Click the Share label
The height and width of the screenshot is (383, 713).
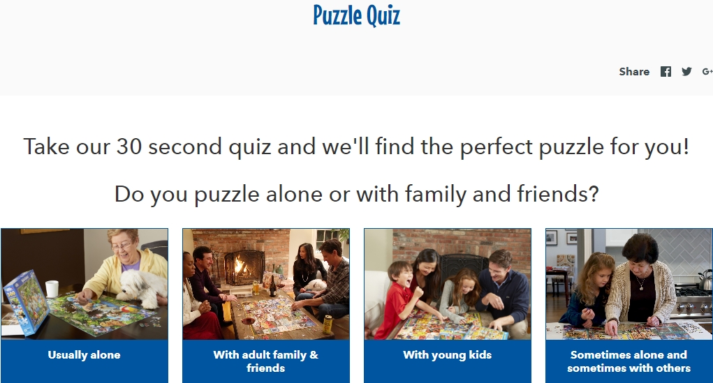(634, 71)
